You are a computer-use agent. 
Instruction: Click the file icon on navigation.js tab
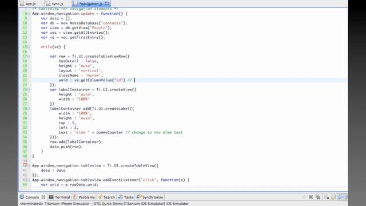point(75,3)
